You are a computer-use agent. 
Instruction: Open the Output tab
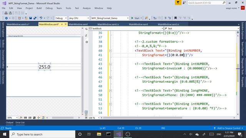pyautogui.click(x=10, y=123)
